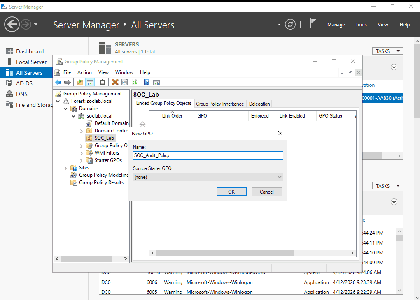Click the horizontal scrollbar under the GPO list

pyautogui.click(x=252, y=253)
